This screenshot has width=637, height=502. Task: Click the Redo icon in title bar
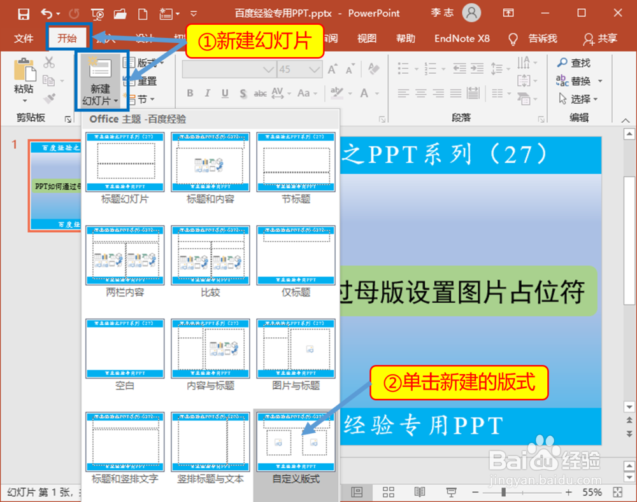(74, 14)
